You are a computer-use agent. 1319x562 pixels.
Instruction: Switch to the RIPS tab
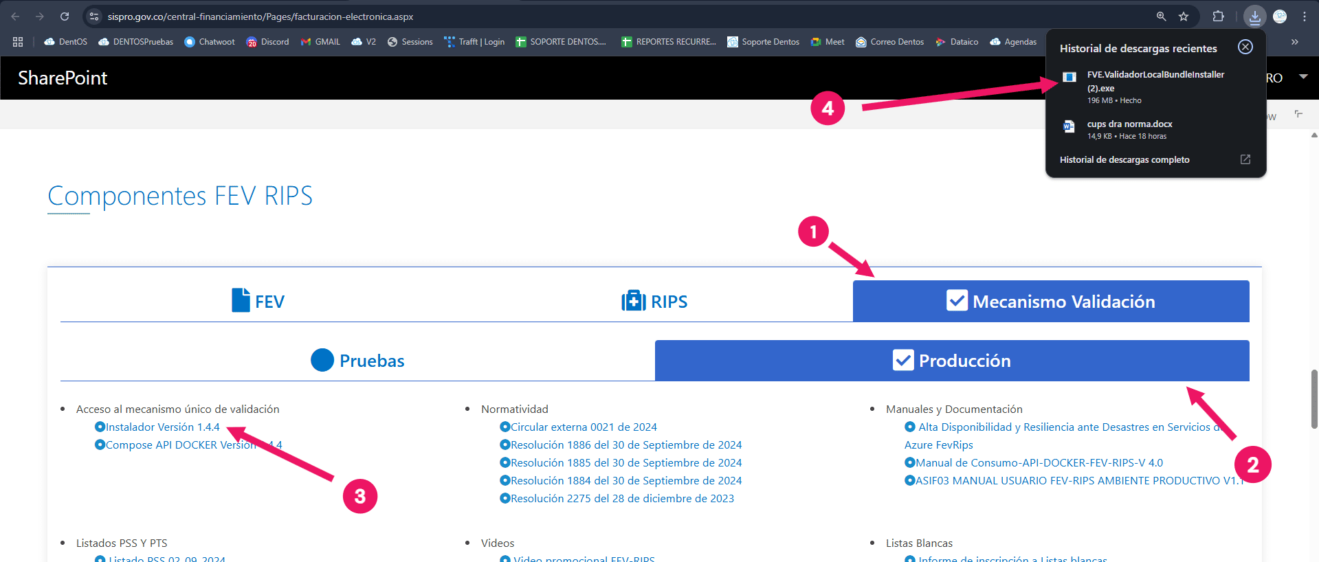(x=654, y=301)
